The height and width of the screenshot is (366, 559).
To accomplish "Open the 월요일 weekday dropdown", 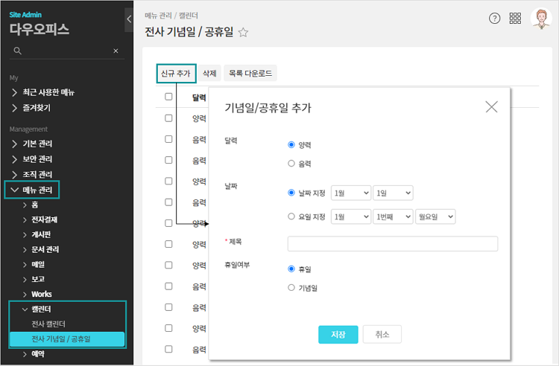I will [435, 216].
